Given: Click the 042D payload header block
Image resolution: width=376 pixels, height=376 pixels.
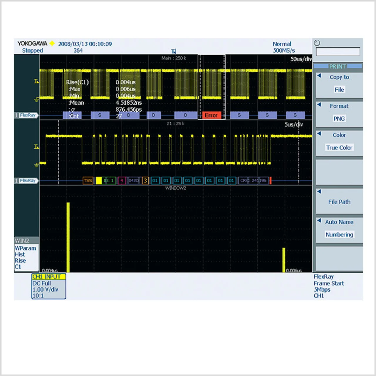Looking at the screenshot, I should (134, 180).
